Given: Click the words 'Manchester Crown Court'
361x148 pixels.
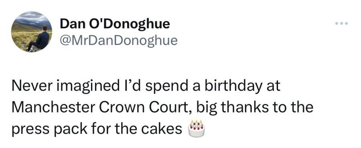Looking at the screenshot, I should pos(100,107).
